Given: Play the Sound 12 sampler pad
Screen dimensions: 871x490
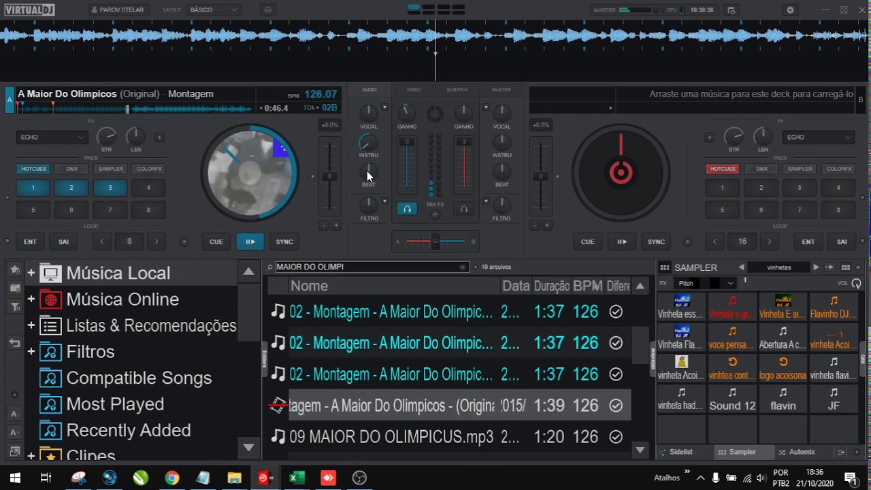Looking at the screenshot, I should 732,399.
